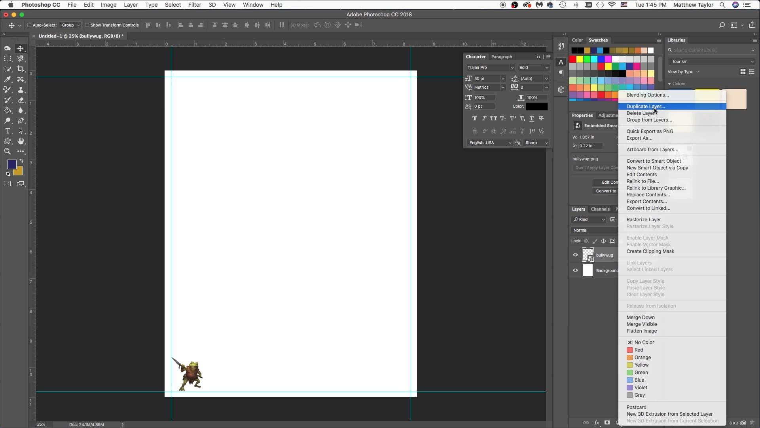Open the English: USA language dropdown
The height and width of the screenshot is (428, 760).
(x=489, y=143)
